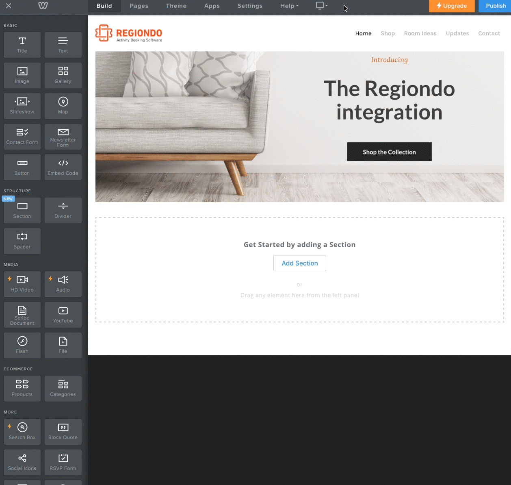Open the Theme tab
The width and height of the screenshot is (511, 485).
tap(176, 6)
